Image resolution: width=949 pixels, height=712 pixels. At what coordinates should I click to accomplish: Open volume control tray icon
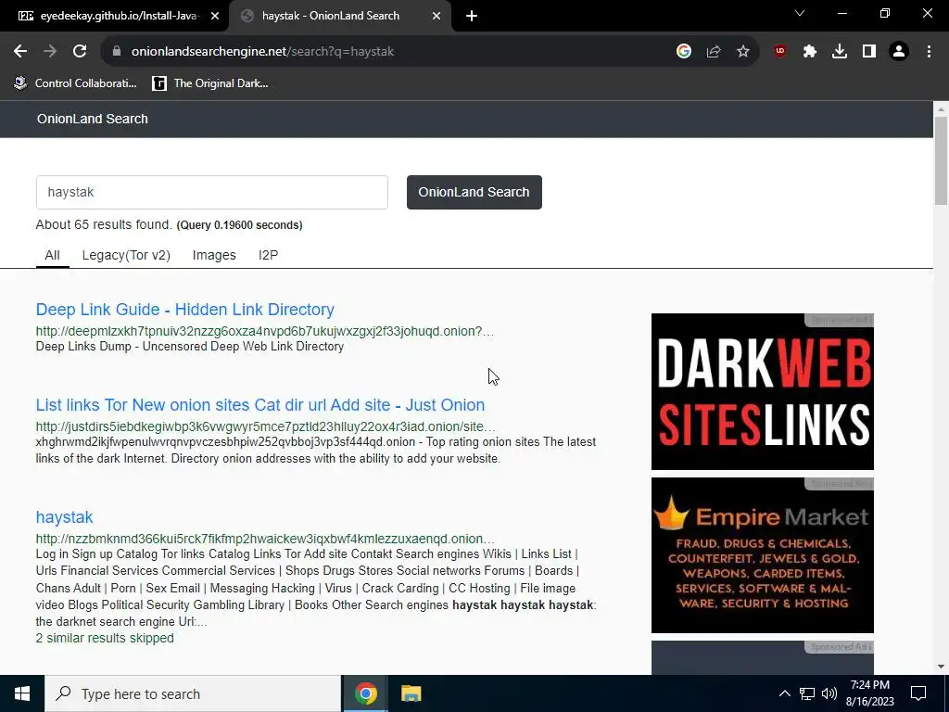[829, 693]
